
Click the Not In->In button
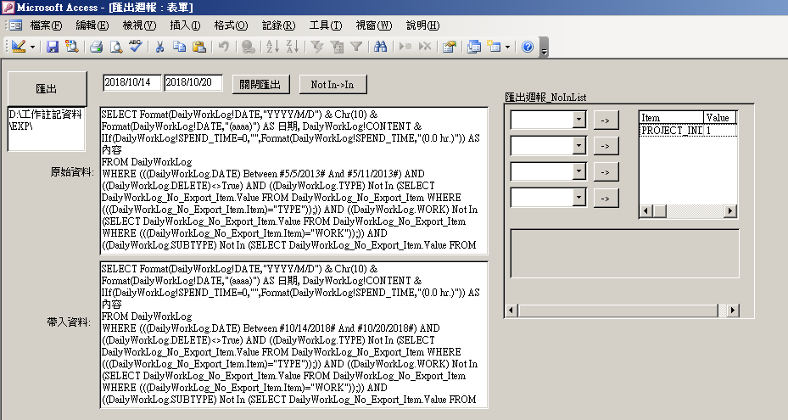click(333, 85)
